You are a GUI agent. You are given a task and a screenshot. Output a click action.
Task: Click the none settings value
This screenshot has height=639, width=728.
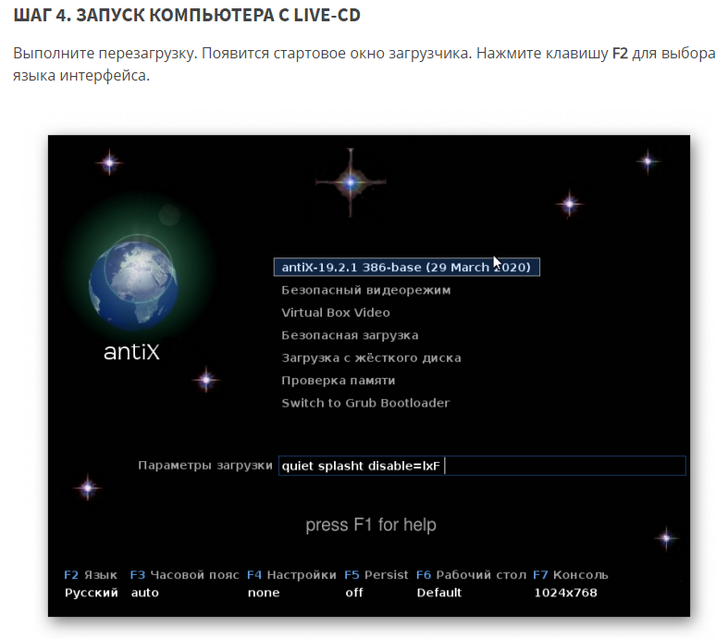[264, 593]
